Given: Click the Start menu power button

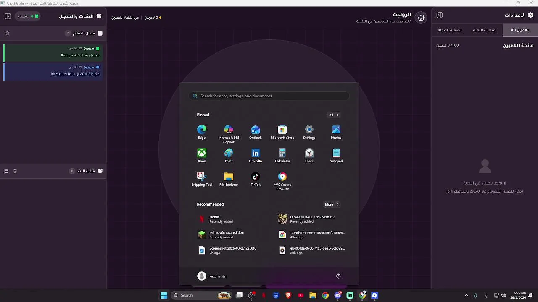Looking at the screenshot, I should 338,276.
